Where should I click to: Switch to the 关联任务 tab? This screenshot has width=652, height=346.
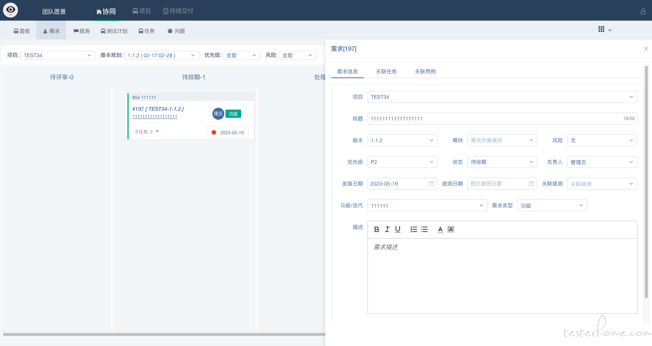386,71
